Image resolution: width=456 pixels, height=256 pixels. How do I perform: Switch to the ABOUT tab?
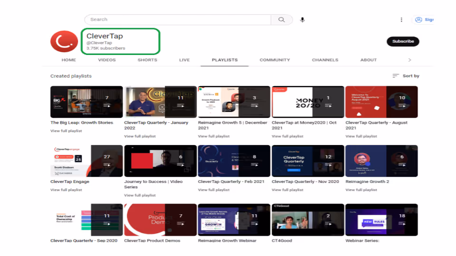tap(369, 60)
